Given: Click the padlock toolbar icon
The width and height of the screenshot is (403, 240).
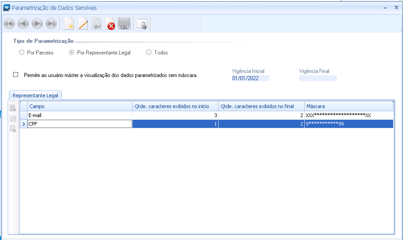Looking at the screenshot, I should coord(142,24).
